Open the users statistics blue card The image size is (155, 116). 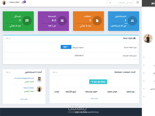click(124, 21)
